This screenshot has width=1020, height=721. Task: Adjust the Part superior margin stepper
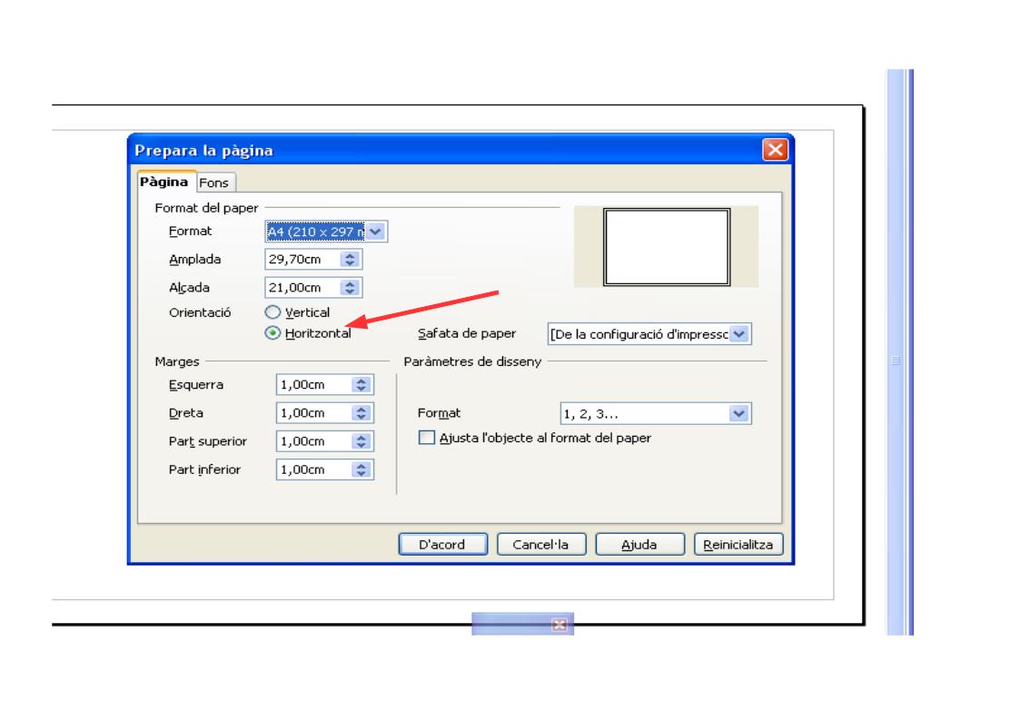coord(361,441)
